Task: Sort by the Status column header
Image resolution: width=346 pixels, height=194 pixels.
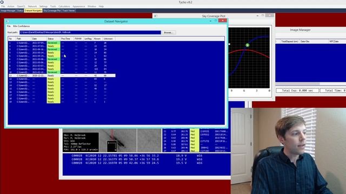Action: tap(54, 39)
